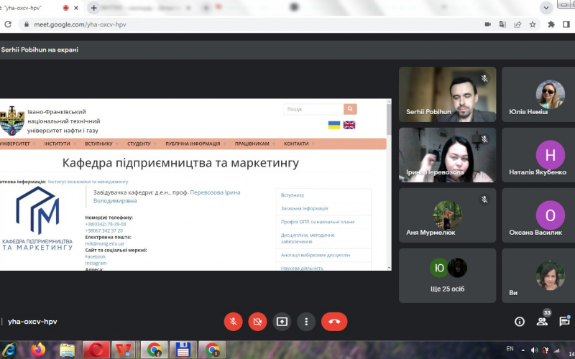Open Інститут економіки та менеджменту link
Viewport: 575px width, 359px height.
click(x=88, y=182)
